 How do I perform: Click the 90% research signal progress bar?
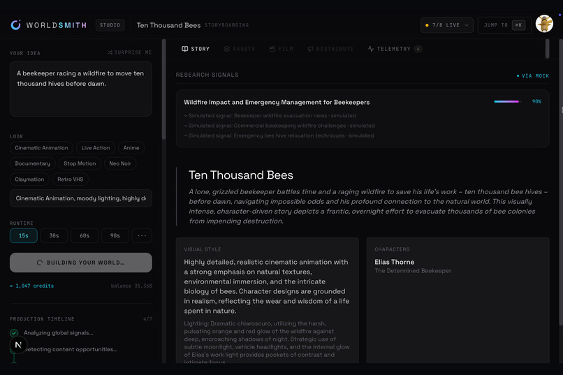pos(506,101)
